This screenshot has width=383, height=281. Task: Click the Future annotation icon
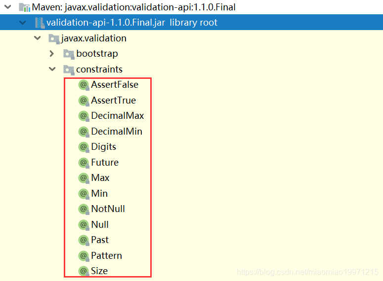[84, 163]
